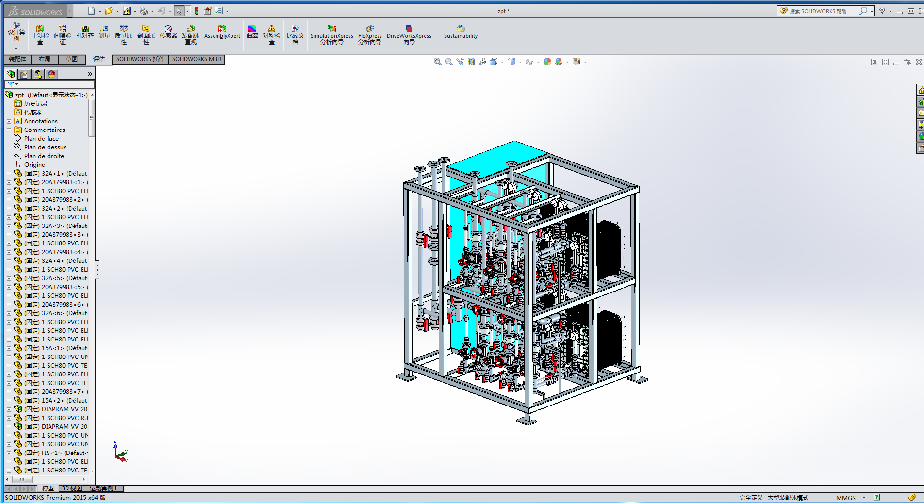Switch to the ConfigurationManager panel tab
924x503 pixels.
[x=38, y=74]
